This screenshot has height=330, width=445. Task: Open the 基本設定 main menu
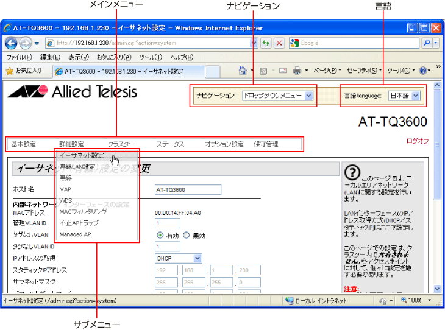click(23, 144)
